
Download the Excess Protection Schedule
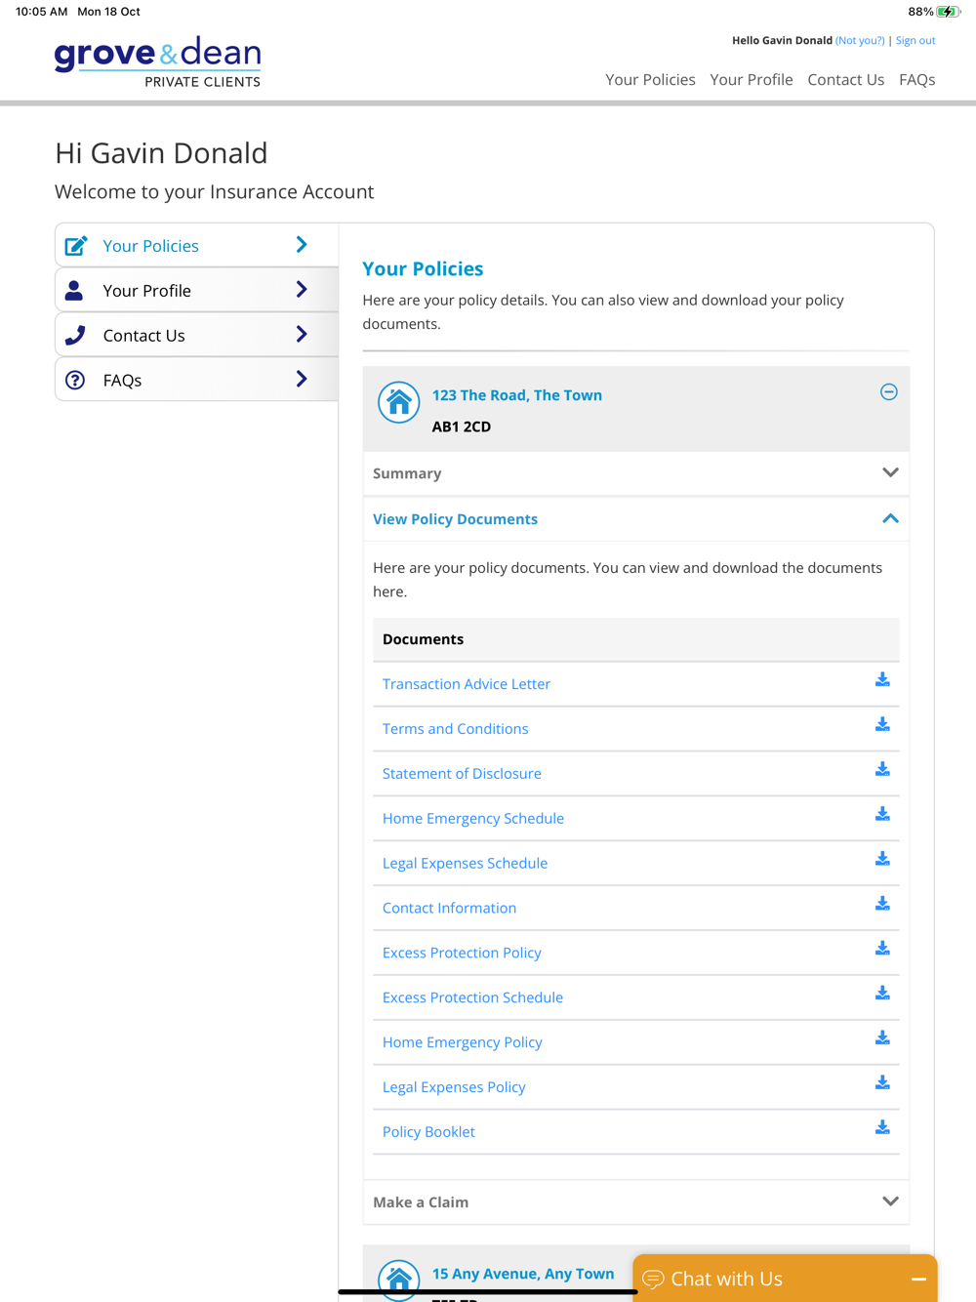pyautogui.click(x=882, y=993)
